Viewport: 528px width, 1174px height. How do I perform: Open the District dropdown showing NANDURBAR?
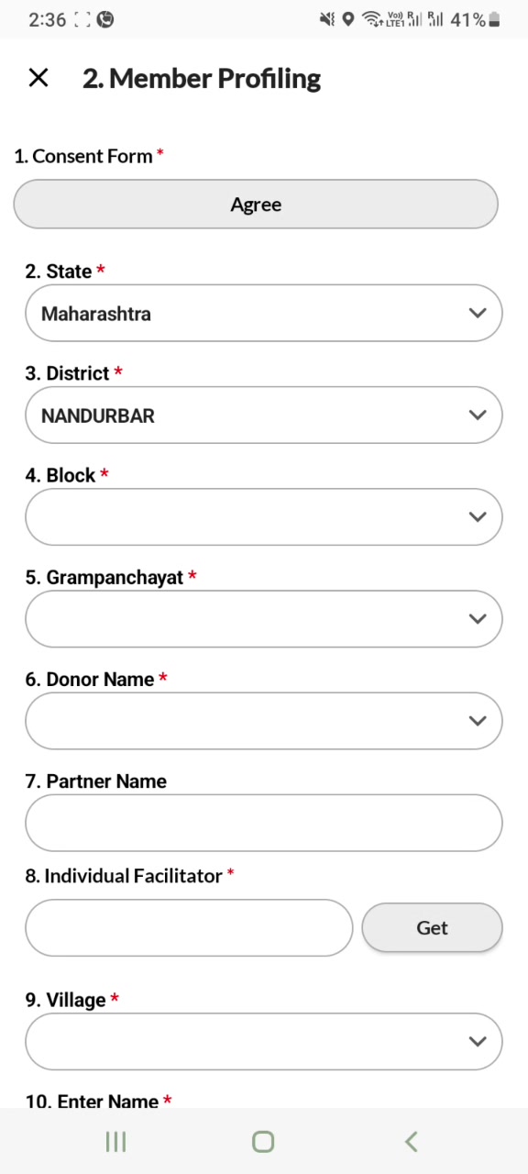click(x=264, y=415)
